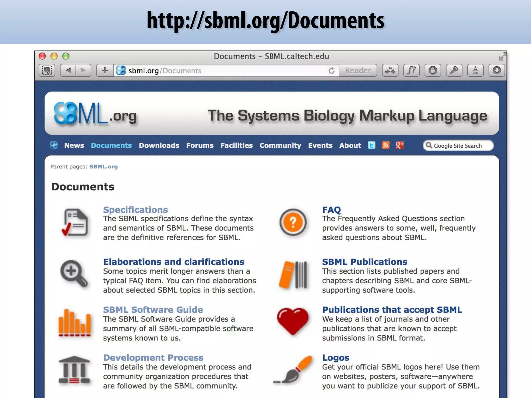This screenshot has width=531, height=398.
Task: Reload the page with the refresh icon
Action: point(332,70)
